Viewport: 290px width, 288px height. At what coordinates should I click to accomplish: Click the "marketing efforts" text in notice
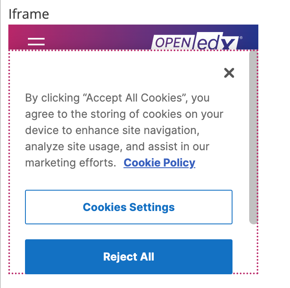click(x=70, y=163)
